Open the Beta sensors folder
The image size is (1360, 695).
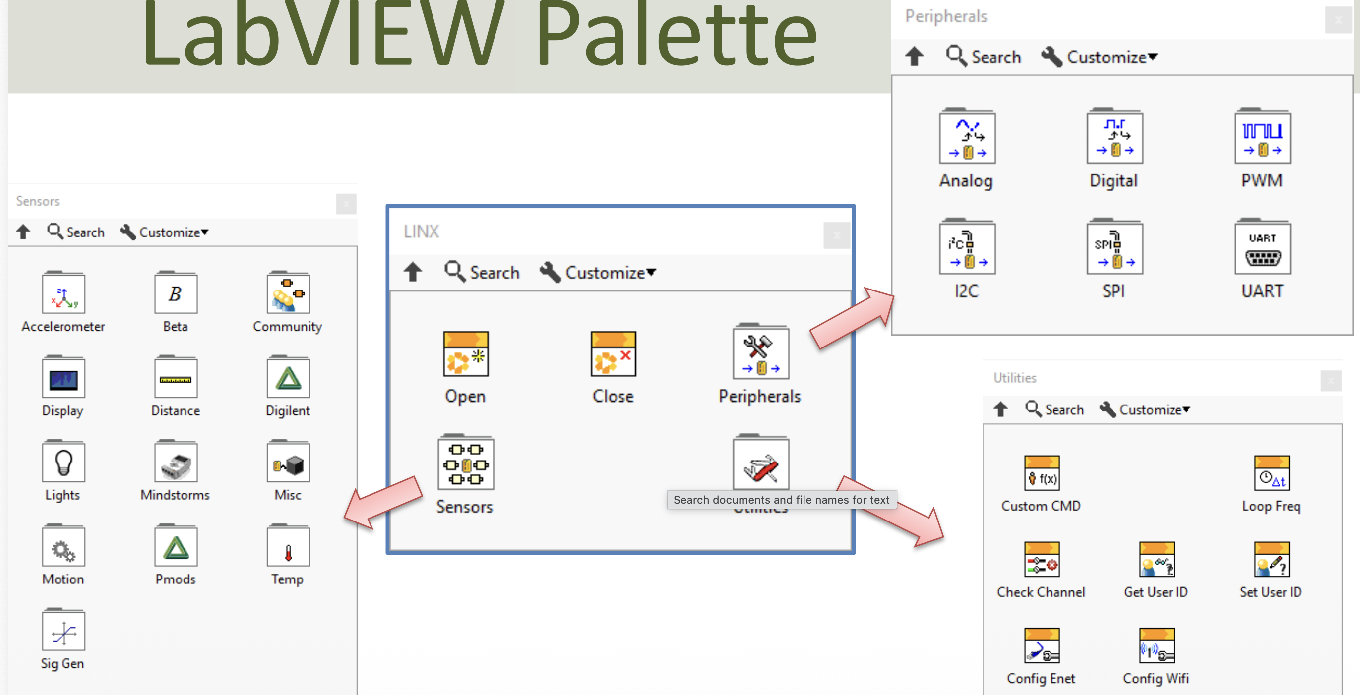point(176,293)
